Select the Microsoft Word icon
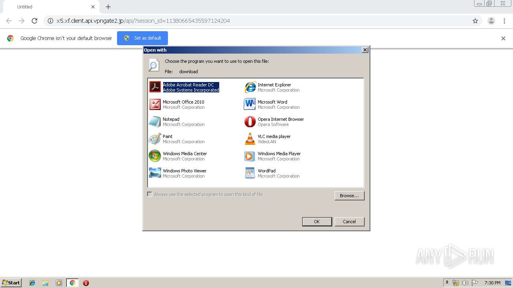The width and height of the screenshot is (513, 288). [x=250, y=104]
